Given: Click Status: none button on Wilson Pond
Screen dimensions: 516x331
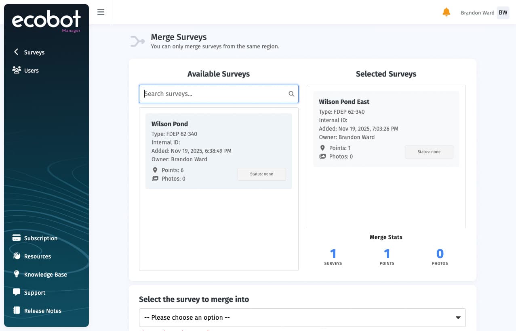Looking at the screenshot, I should 261,174.
